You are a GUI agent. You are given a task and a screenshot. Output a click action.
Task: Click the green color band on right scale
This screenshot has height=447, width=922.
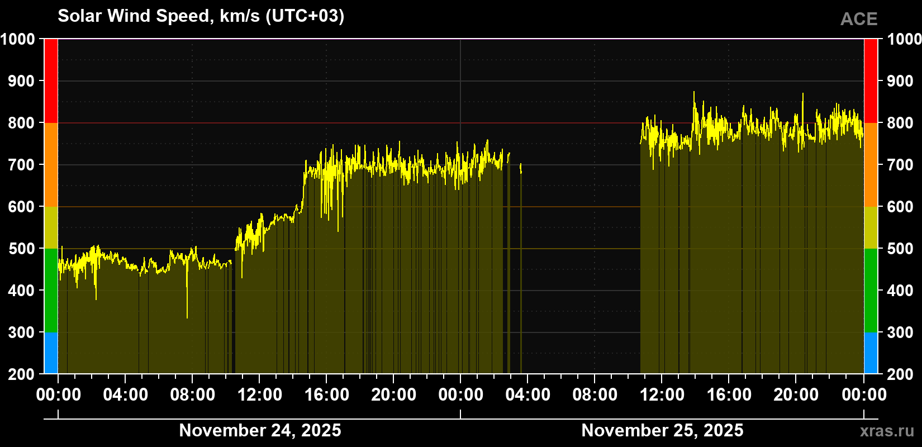tap(871, 291)
